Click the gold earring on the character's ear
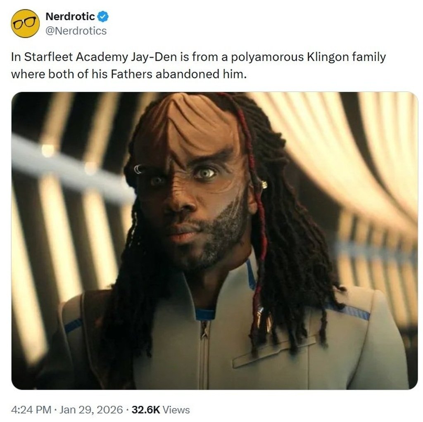Screen dimensions: 423x422 264,185
